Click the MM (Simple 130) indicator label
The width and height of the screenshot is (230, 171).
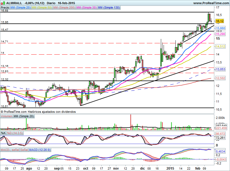[x=109, y=8]
